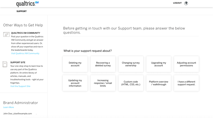Select Custom code (HTML, CSS, etc.) tile
Image resolution: width=213 pixels, height=118 pixels.
tap(131, 83)
